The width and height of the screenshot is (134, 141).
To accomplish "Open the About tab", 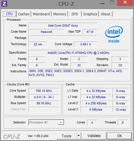I will point(105,14).
